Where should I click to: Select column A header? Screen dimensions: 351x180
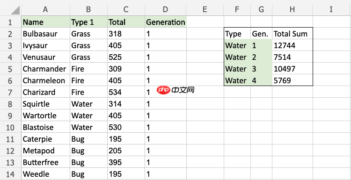[x=46, y=9]
